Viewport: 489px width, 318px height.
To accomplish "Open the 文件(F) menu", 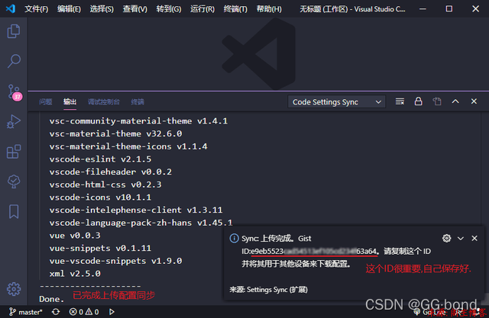I will coord(36,9).
